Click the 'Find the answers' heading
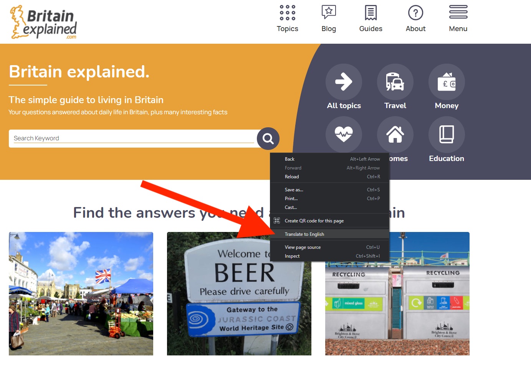 click(239, 213)
